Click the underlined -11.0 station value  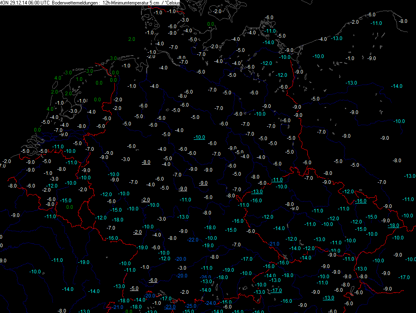coord(277,180)
